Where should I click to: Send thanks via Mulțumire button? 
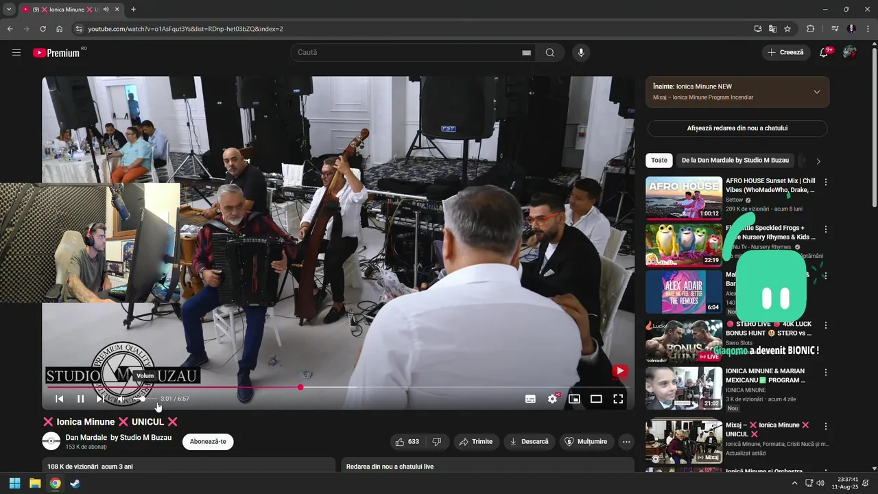(586, 442)
